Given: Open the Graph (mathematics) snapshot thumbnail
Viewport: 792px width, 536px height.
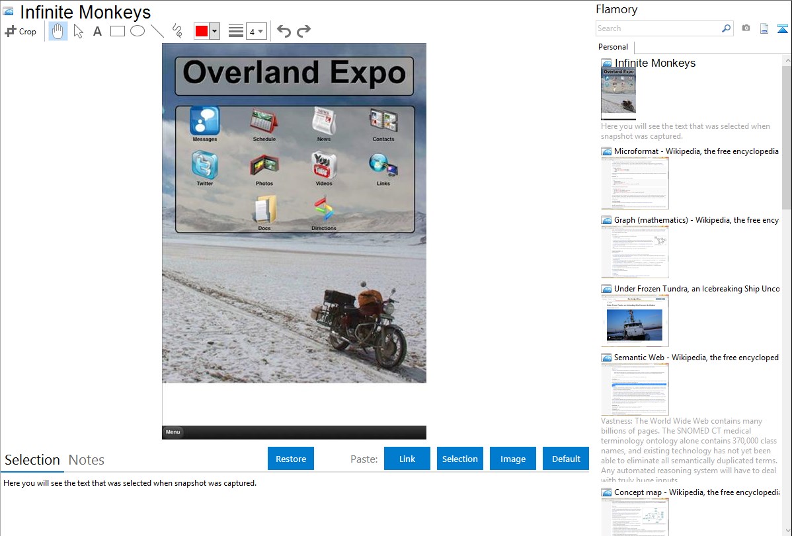Looking at the screenshot, I should [635, 252].
